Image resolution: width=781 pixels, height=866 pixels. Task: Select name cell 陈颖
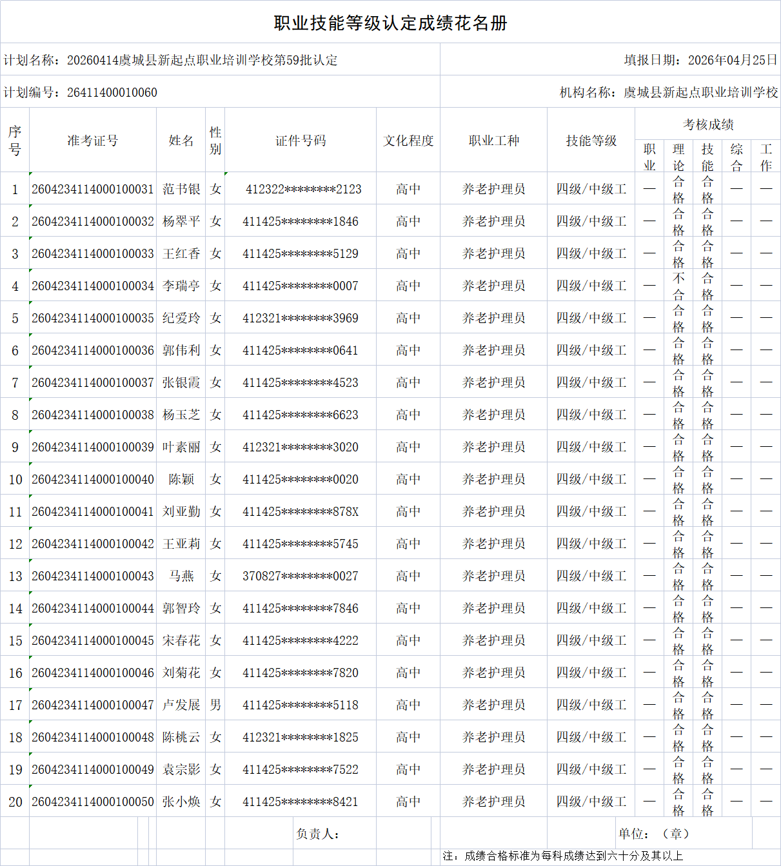tap(181, 479)
